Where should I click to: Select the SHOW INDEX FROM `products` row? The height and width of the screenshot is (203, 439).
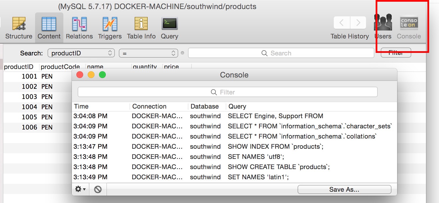(x=276, y=146)
